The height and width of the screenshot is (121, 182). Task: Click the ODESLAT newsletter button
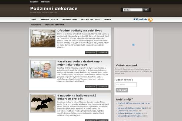(122, 90)
